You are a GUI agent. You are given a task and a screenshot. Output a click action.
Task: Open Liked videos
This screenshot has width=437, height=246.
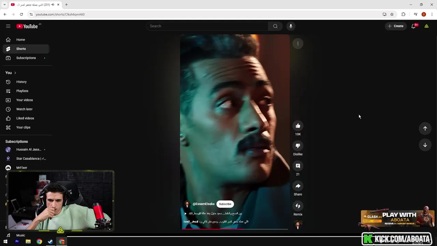coord(26,118)
